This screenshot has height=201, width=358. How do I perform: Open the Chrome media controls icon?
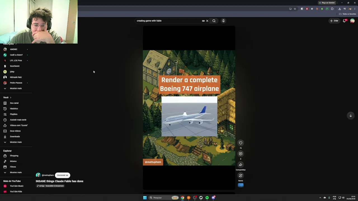pos(345,9)
